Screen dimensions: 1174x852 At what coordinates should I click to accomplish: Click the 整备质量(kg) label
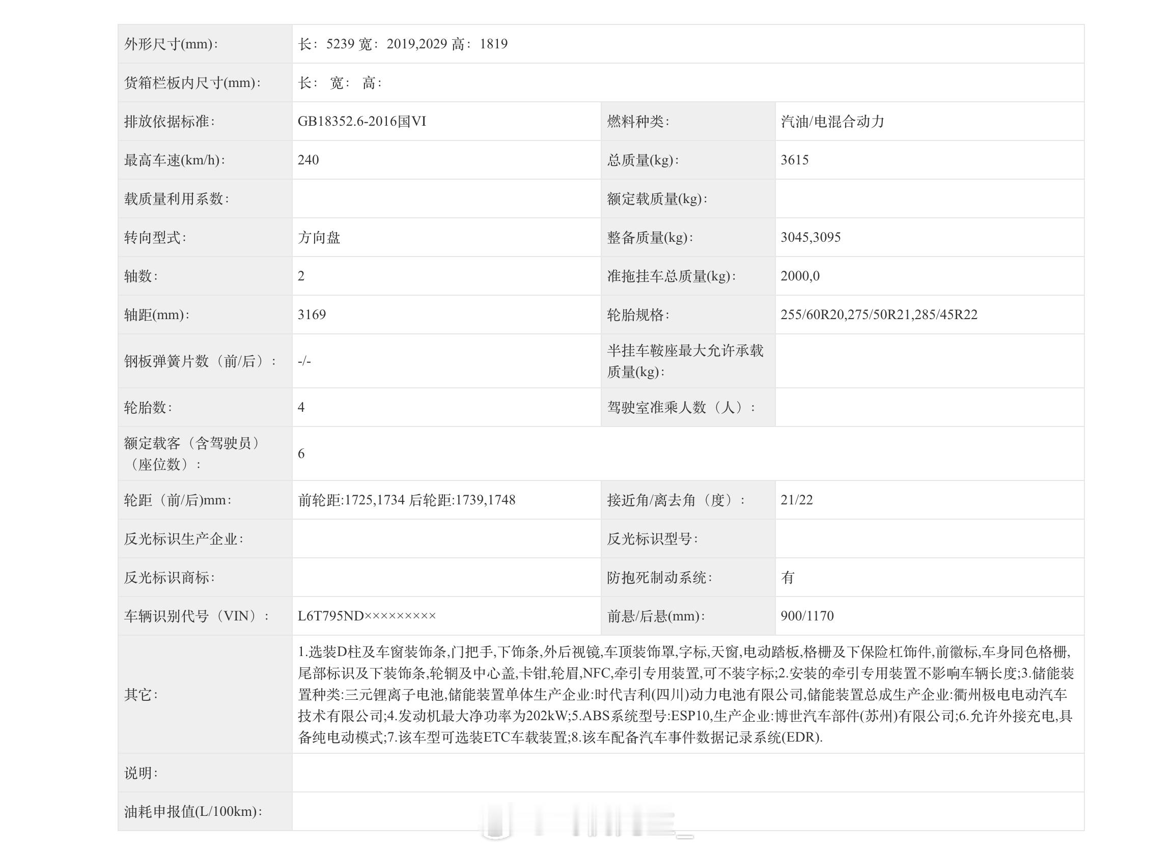(x=650, y=238)
